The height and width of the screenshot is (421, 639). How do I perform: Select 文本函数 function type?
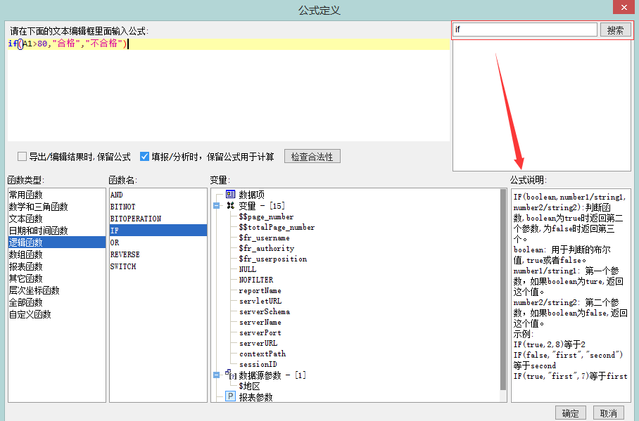56,219
